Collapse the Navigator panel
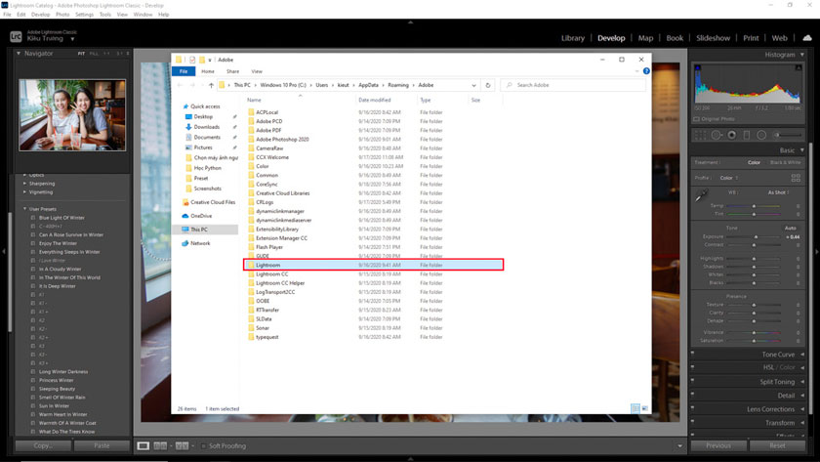Screen dimensions: 820x462 point(19,54)
